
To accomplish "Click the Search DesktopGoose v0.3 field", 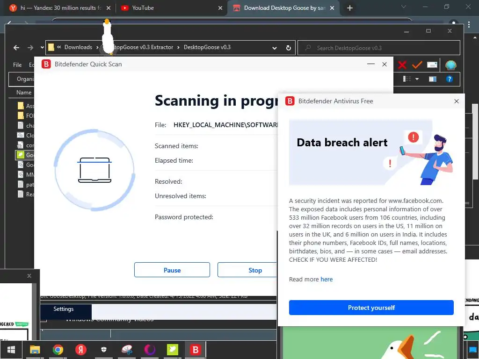I will 379,48.
